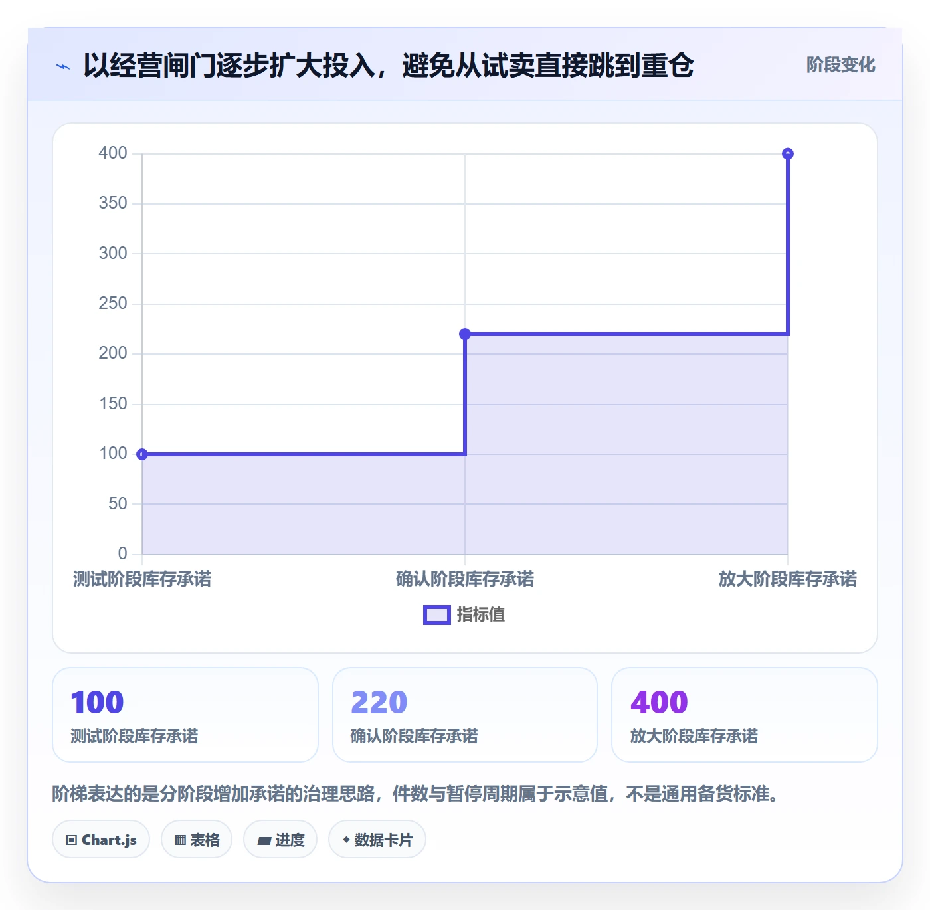The image size is (930, 910).
Task: Select the chart data point at value 220
Action: pos(465,334)
